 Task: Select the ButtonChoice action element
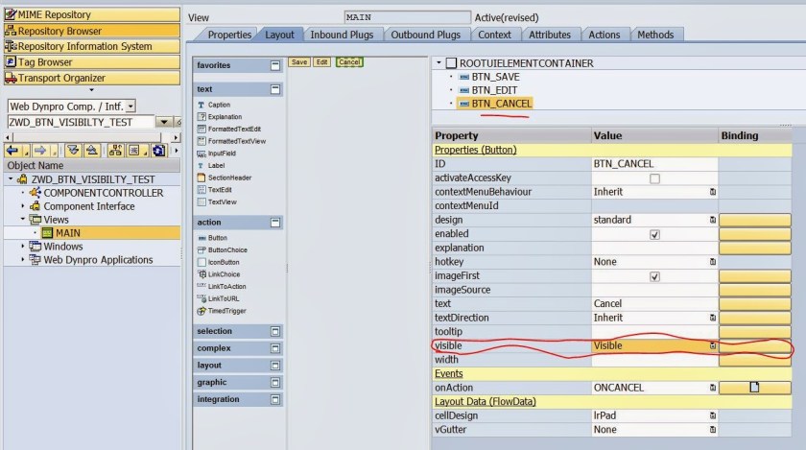coord(225,249)
